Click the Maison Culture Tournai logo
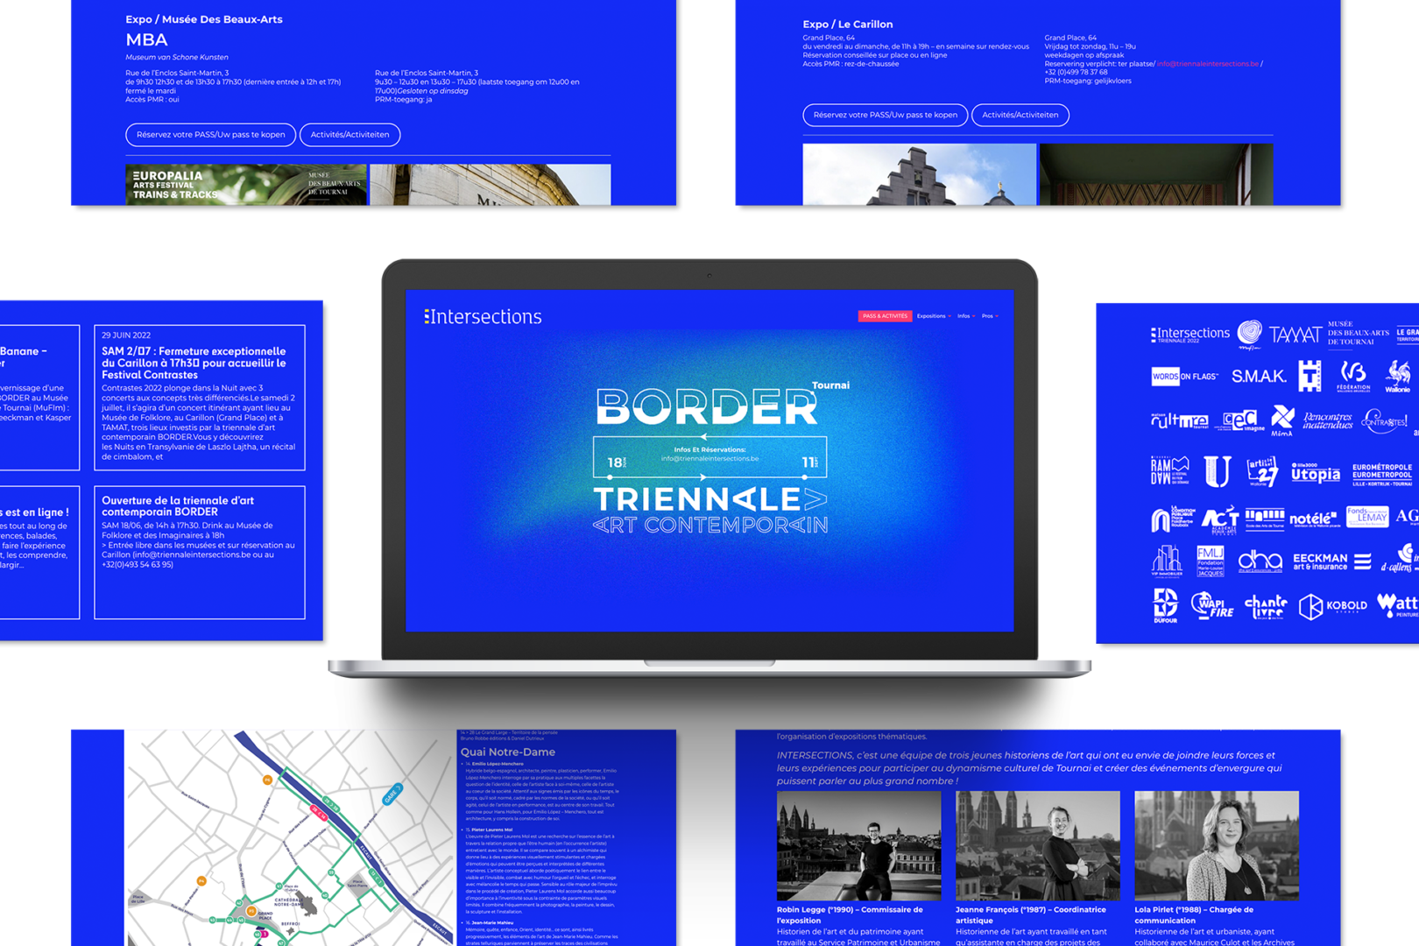1419x946 pixels. [x=1179, y=421]
